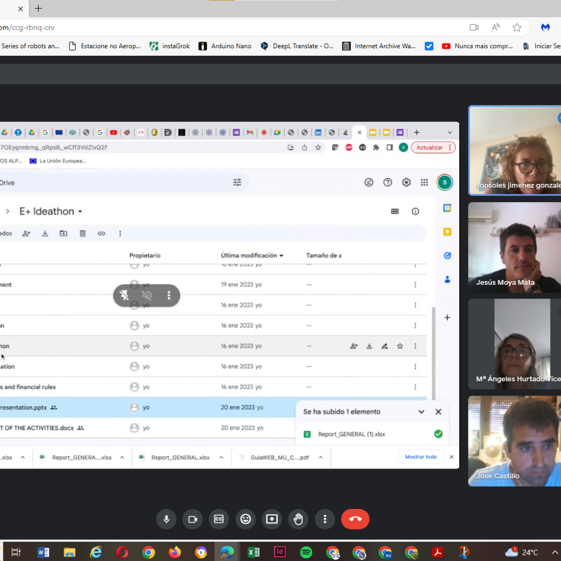561x561 pixels.
Task: Collapse the upload notification panel
Action: pyautogui.click(x=421, y=412)
